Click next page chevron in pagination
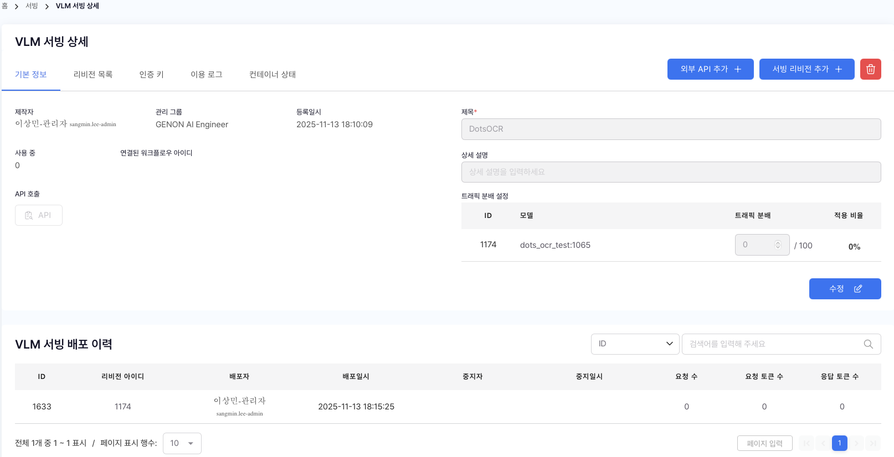894x457 pixels. pos(856,443)
